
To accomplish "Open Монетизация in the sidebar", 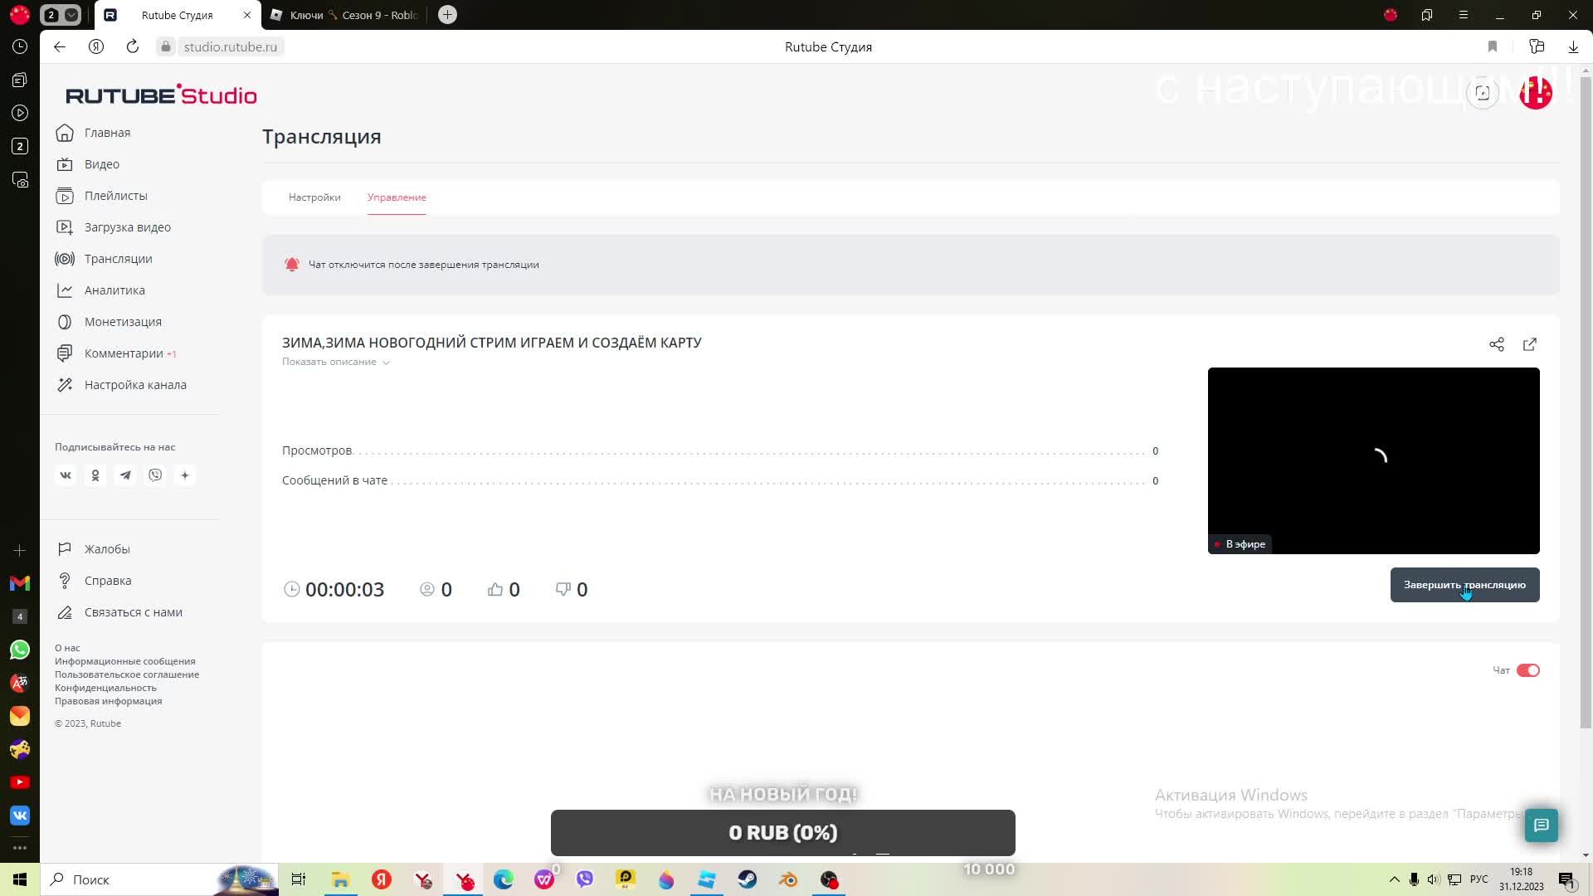I will pos(123,322).
